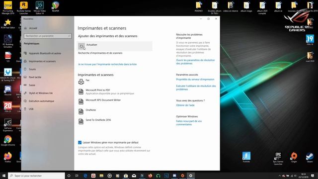The height and width of the screenshot is (179, 318).
Task: Select the Send To OneNote 2016 icon
Action: (81, 121)
